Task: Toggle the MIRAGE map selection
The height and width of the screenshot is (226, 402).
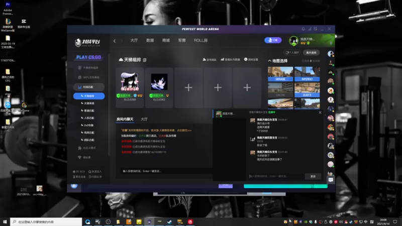Action: pyautogui.click(x=280, y=74)
